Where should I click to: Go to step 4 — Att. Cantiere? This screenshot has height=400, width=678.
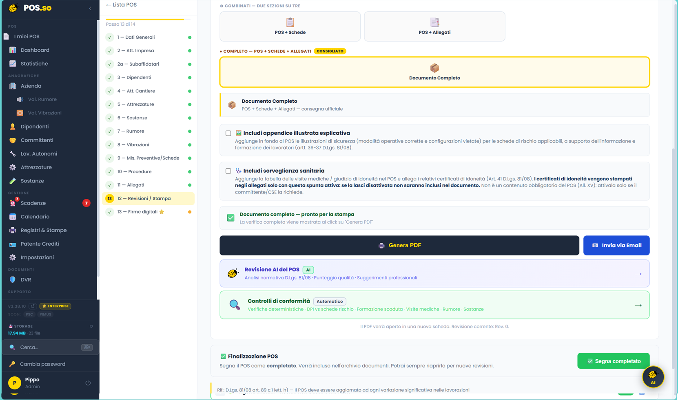[x=148, y=91]
